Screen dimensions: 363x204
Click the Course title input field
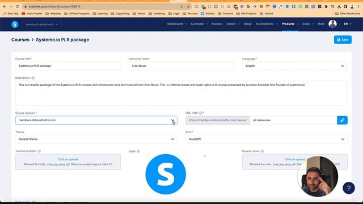coord(68,66)
